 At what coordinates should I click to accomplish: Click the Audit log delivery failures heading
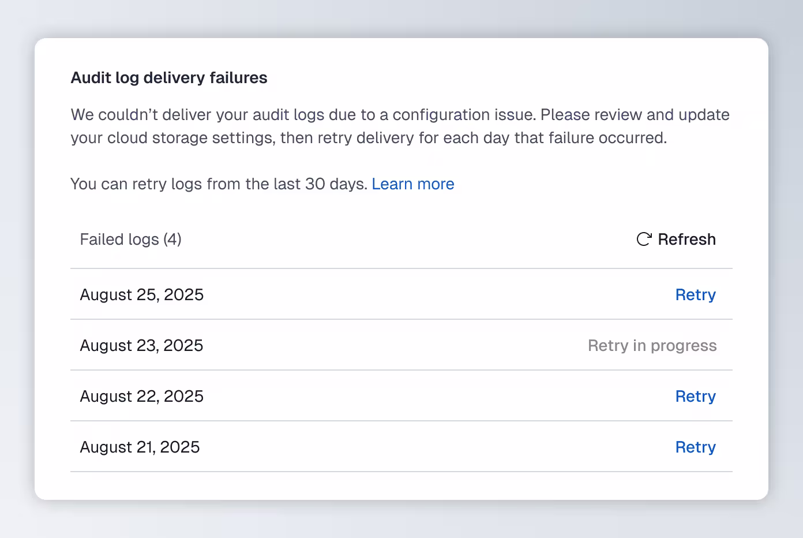169,77
